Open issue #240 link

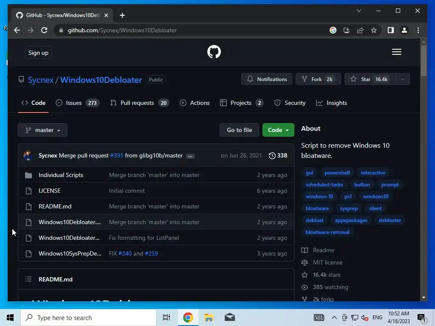pos(125,254)
